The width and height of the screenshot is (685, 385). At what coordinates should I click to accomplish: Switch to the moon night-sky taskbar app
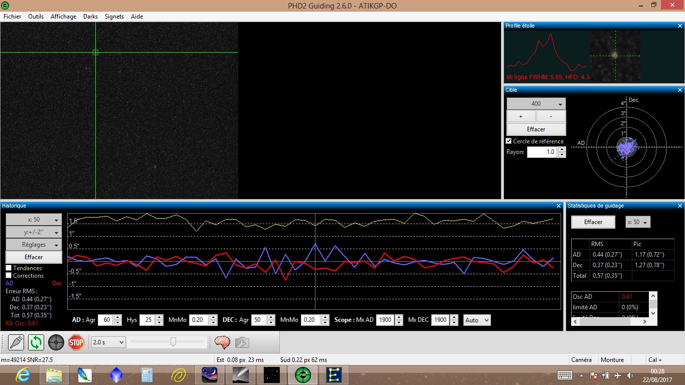(x=209, y=375)
